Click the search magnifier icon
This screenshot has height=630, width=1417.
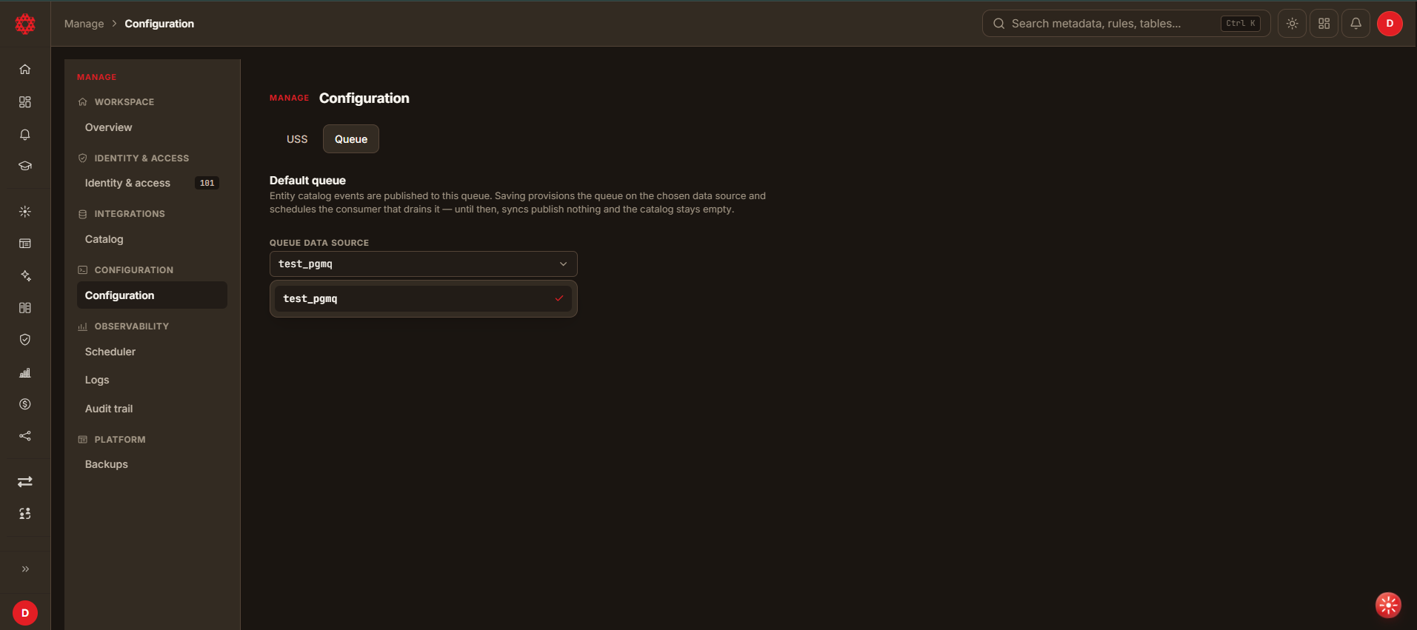tap(998, 24)
